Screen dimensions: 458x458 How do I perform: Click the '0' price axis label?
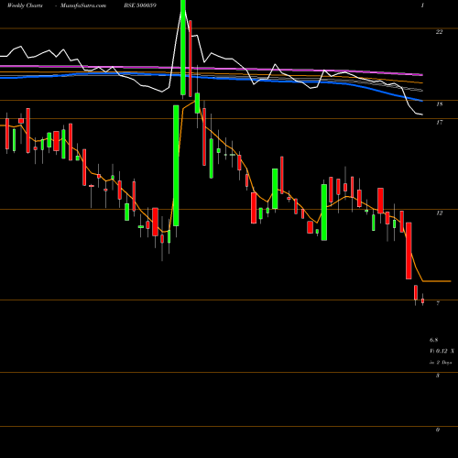point(438,430)
